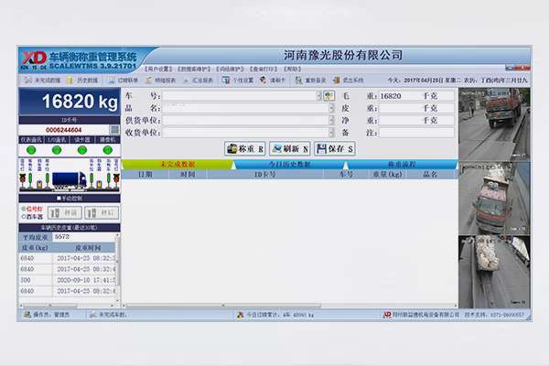
Task: Click the 保存 S button
Action: coord(335,149)
